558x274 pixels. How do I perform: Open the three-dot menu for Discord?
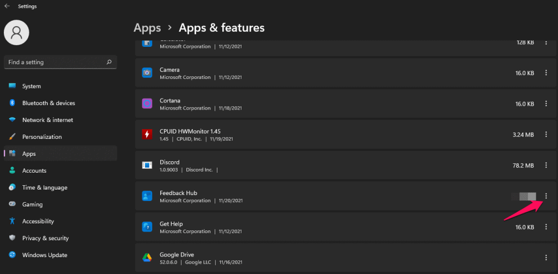coord(546,165)
